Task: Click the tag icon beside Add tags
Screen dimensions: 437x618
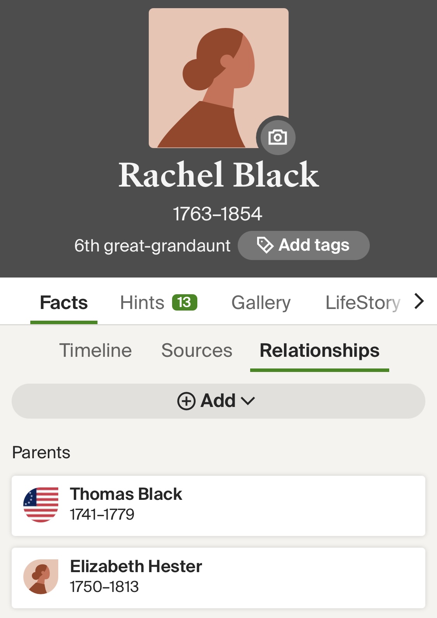Action: point(265,245)
